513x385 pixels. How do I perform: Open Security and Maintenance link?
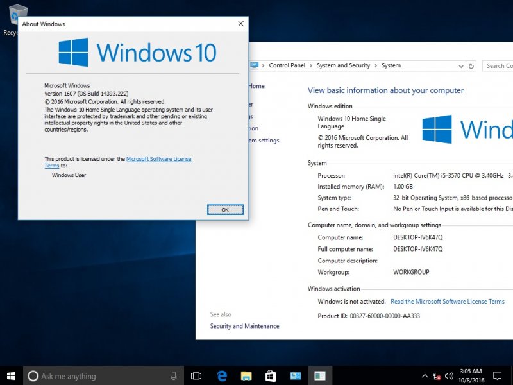click(245, 326)
